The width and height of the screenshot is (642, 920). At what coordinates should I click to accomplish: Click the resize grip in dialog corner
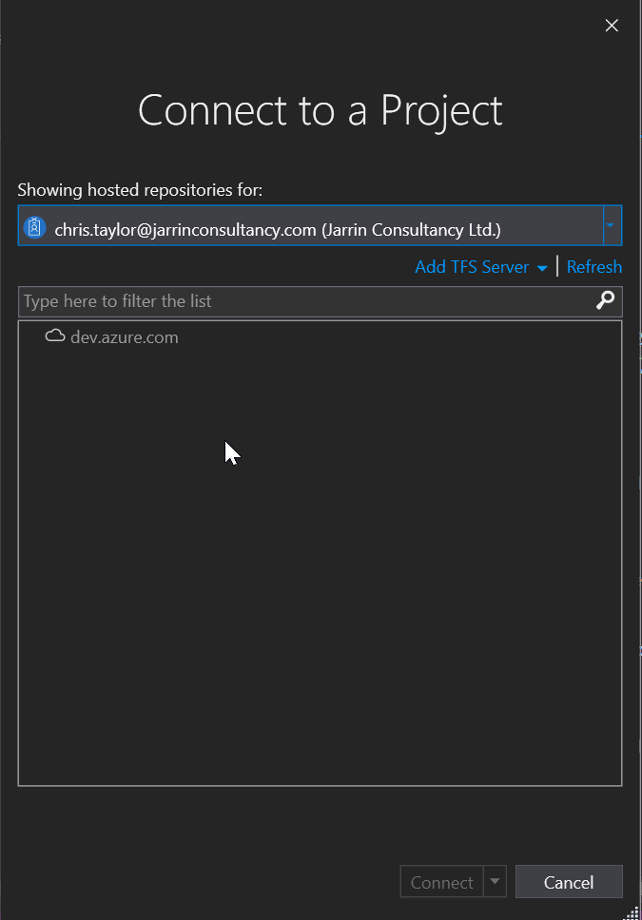pos(632,911)
